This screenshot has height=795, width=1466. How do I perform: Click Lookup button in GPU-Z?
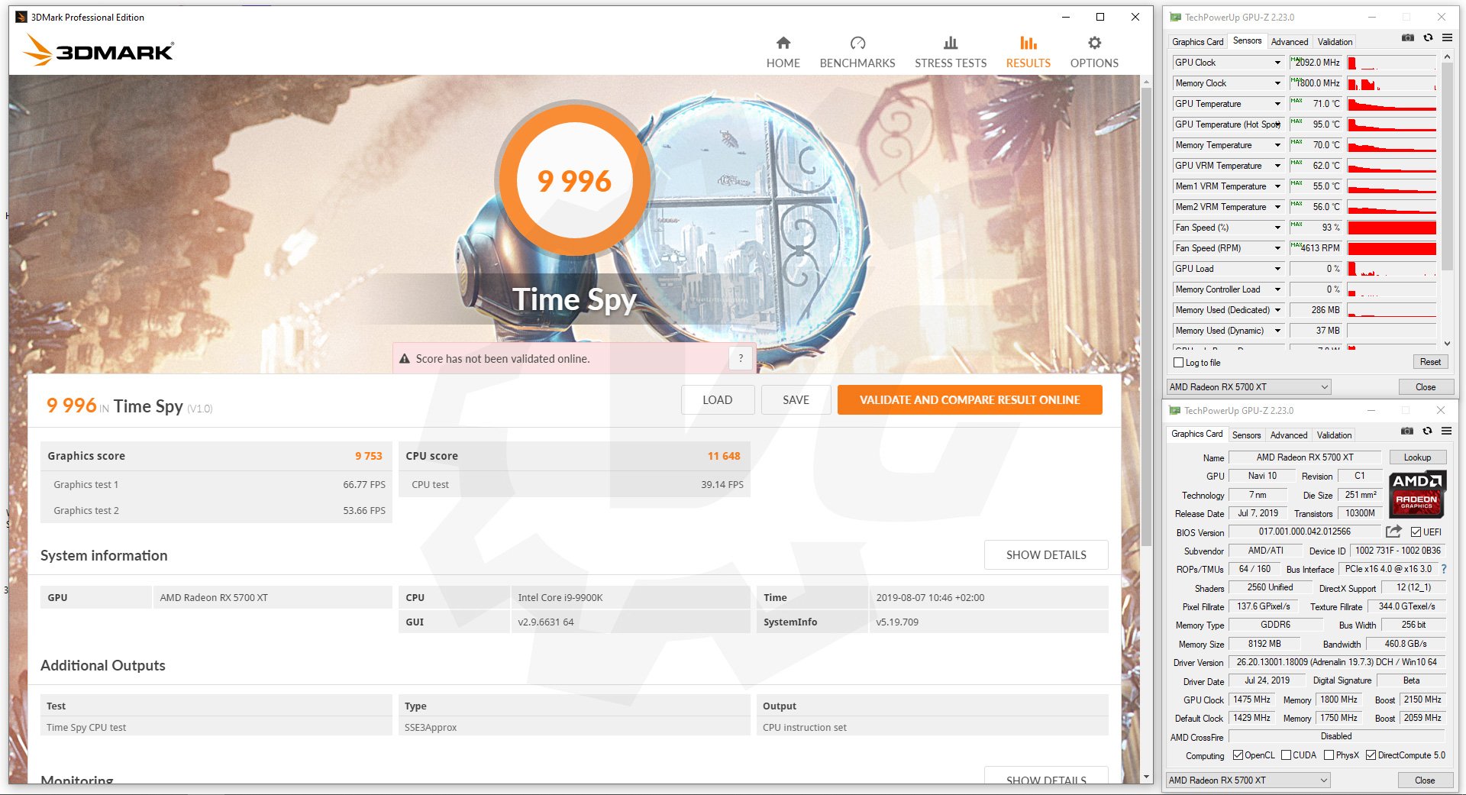[1417, 457]
